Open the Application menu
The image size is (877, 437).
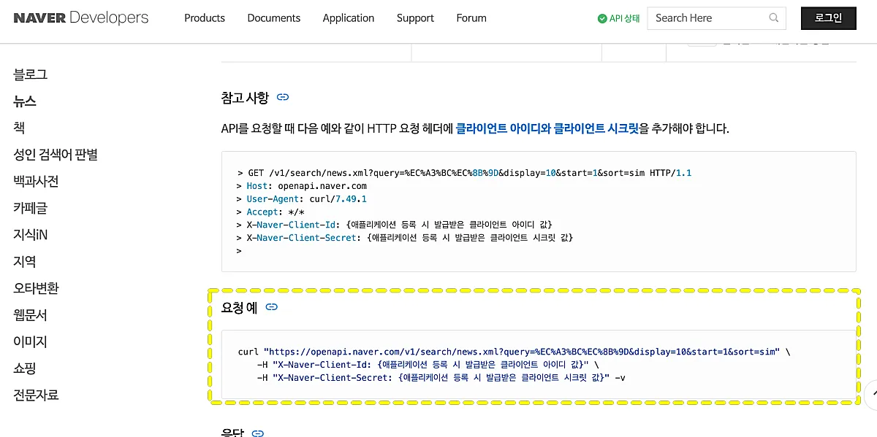pos(349,18)
